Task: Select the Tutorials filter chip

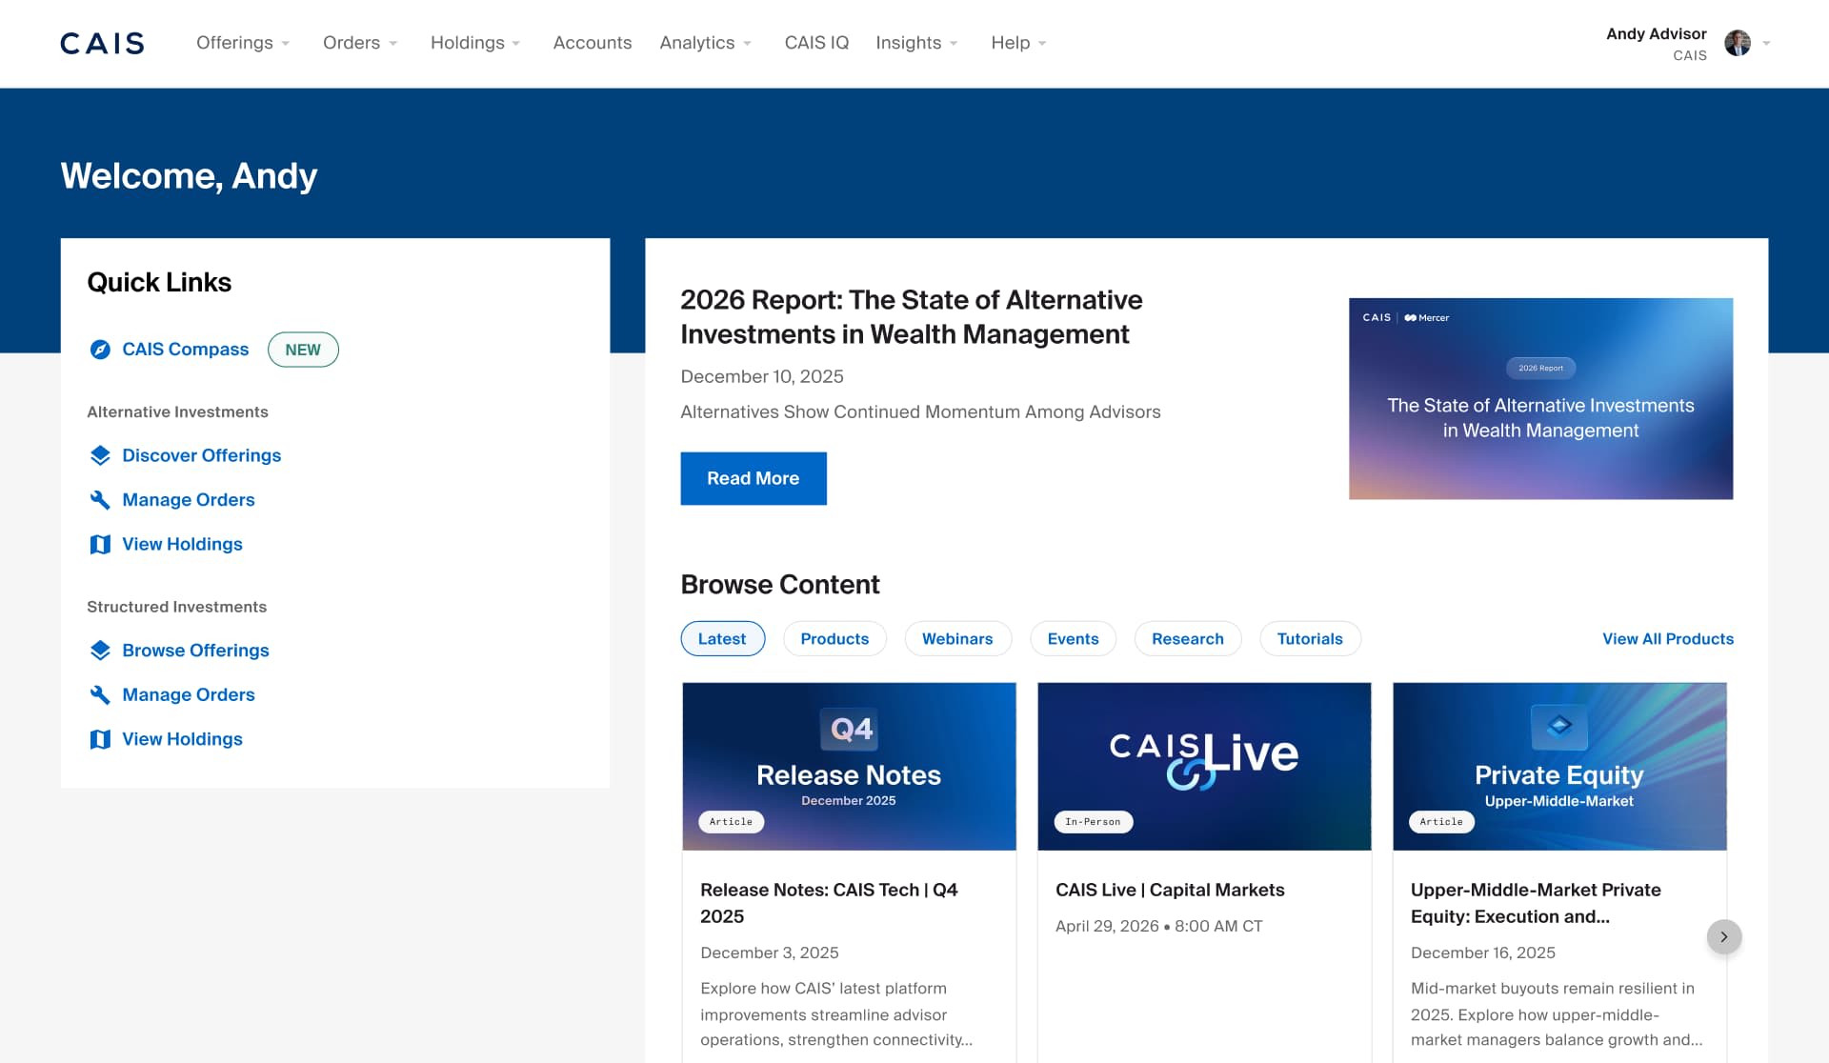Action: (x=1309, y=638)
